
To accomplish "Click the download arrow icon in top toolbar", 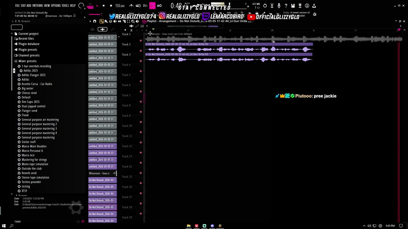I will [314, 5].
